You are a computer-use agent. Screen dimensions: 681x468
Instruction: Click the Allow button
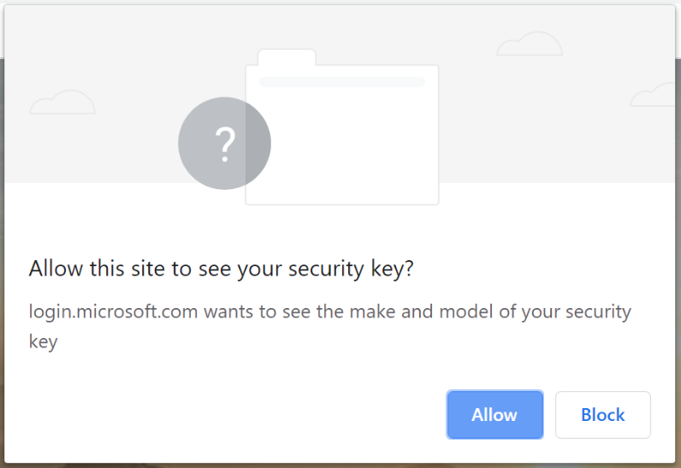tap(494, 415)
